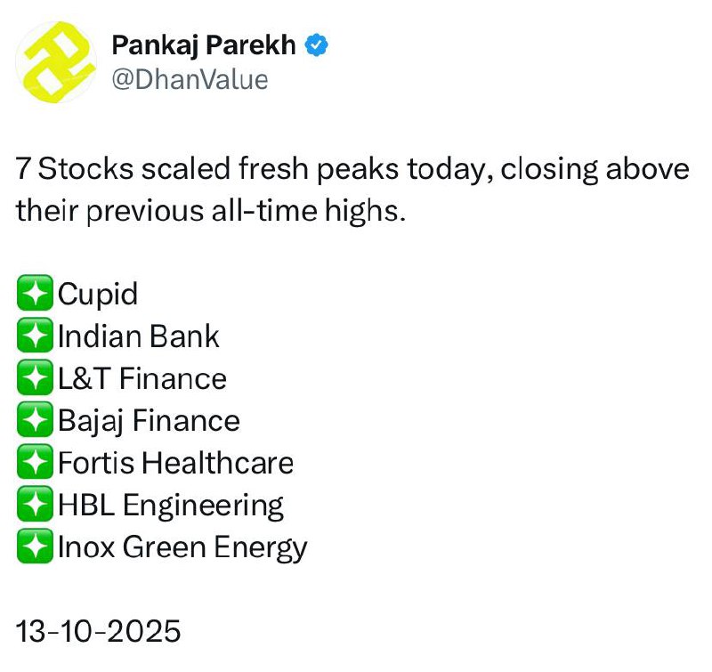Image resolution: width=712 pixels, height=672 pixels.
Task: Open Pankaj Parekh's profile name link
Action: tap(205, 45)
